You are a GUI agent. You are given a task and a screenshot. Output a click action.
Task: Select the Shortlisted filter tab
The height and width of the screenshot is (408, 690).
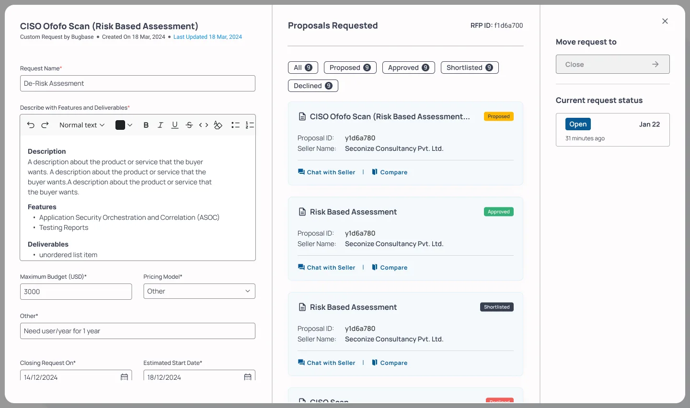470,68
